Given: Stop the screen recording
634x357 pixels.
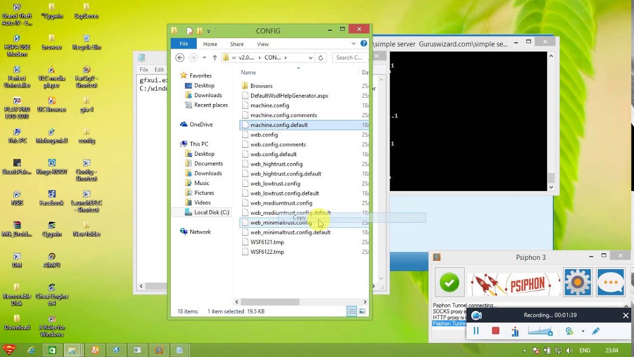Looking at the screenshot, I should click(495, 331).
